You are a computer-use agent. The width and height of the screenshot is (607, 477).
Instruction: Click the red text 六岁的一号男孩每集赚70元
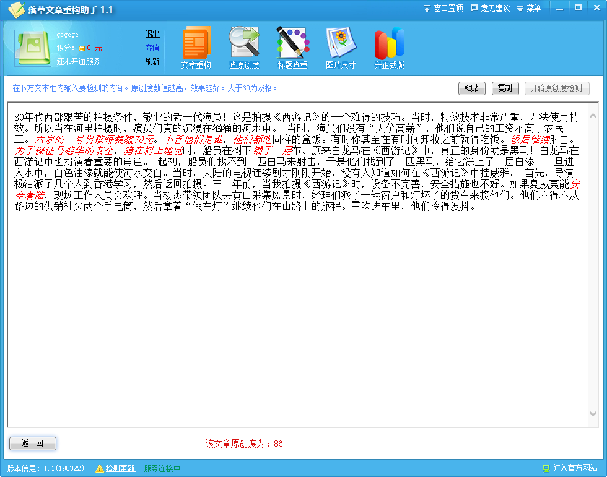click(x=94, y=140)
